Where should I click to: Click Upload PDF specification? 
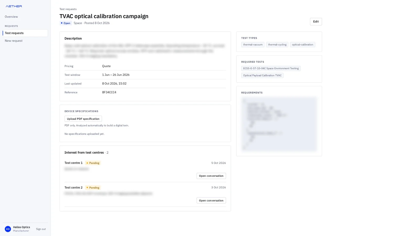click(83, 119)
